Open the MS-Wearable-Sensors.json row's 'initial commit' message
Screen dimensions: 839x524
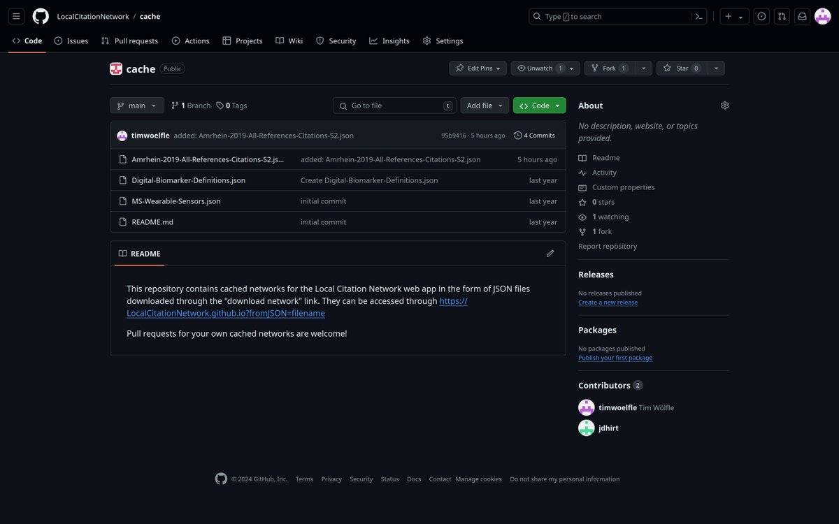323,201
